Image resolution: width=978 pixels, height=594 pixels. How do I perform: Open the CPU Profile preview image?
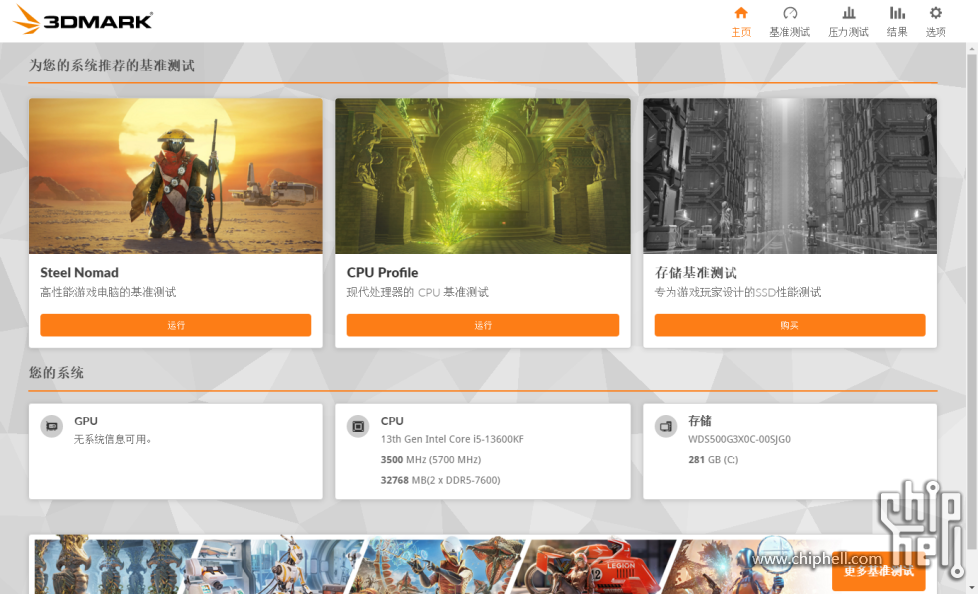[x=483, y=176]
